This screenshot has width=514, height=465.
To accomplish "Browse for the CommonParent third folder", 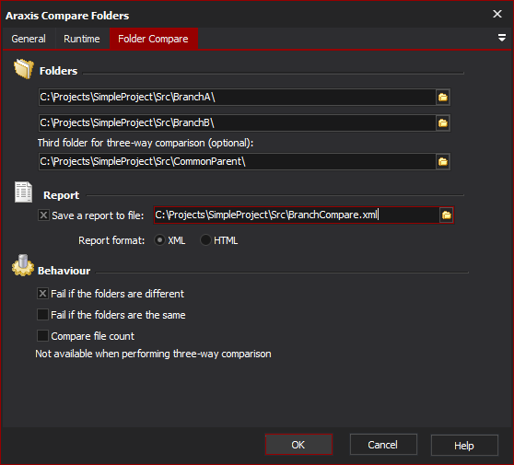I will [443, 161].
